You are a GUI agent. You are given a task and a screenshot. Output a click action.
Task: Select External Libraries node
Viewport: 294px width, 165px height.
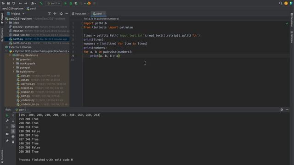click(x=20, y=47)
